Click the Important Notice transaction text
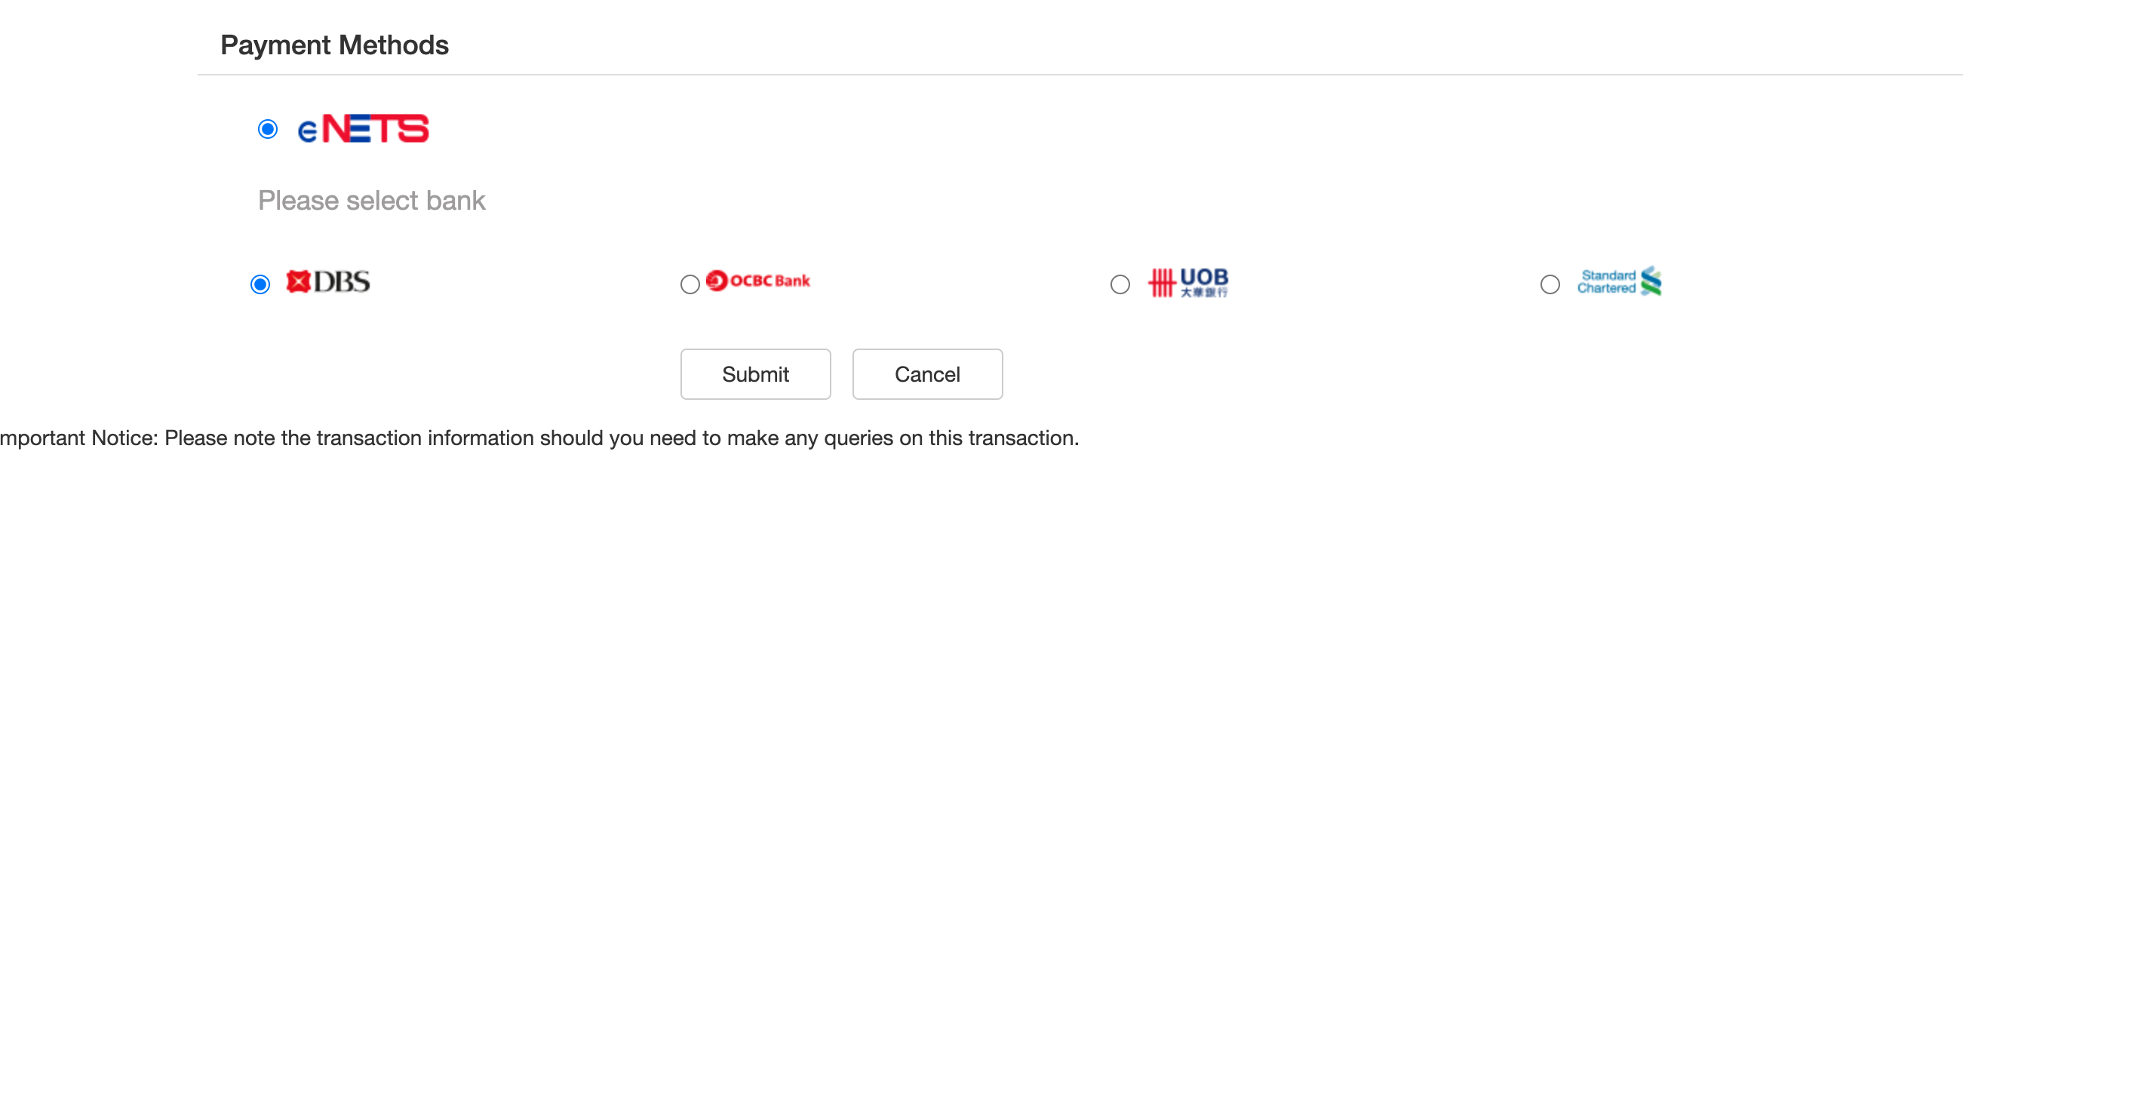The width and height of the screenshot is (2141, 1100). click(x=539, y=438)
